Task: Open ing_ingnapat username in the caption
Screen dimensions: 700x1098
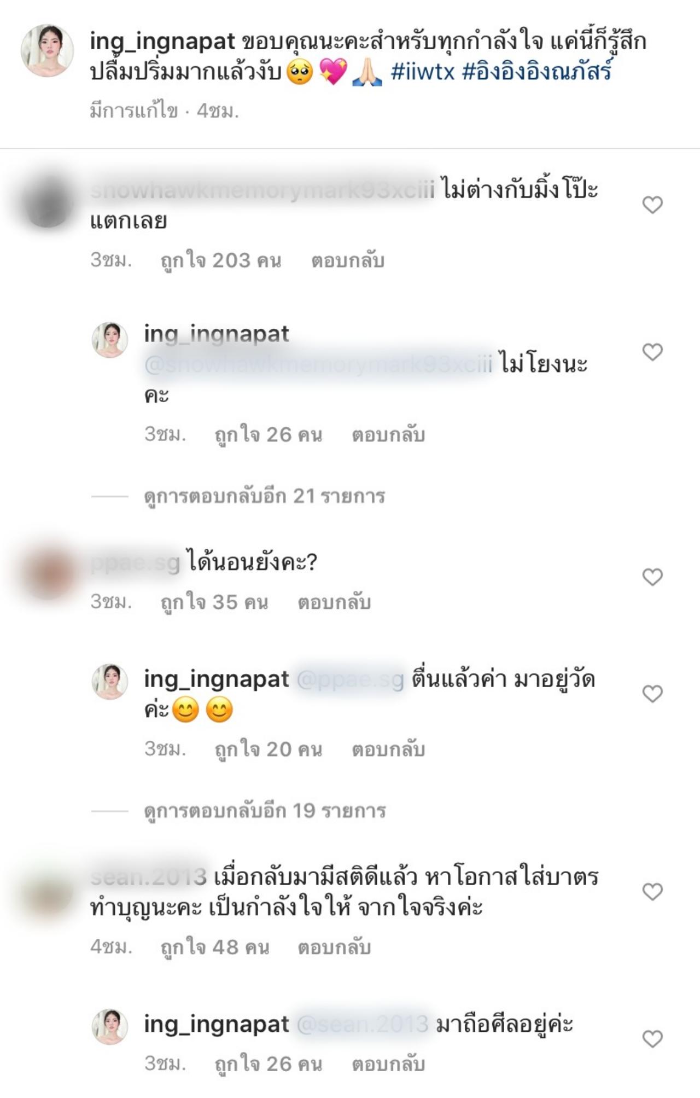Action: 162,42
